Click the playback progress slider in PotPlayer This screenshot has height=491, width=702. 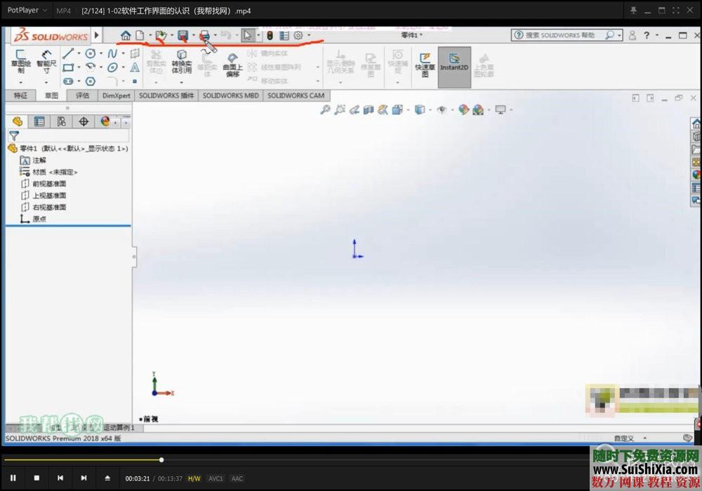[x=161, y=459]
